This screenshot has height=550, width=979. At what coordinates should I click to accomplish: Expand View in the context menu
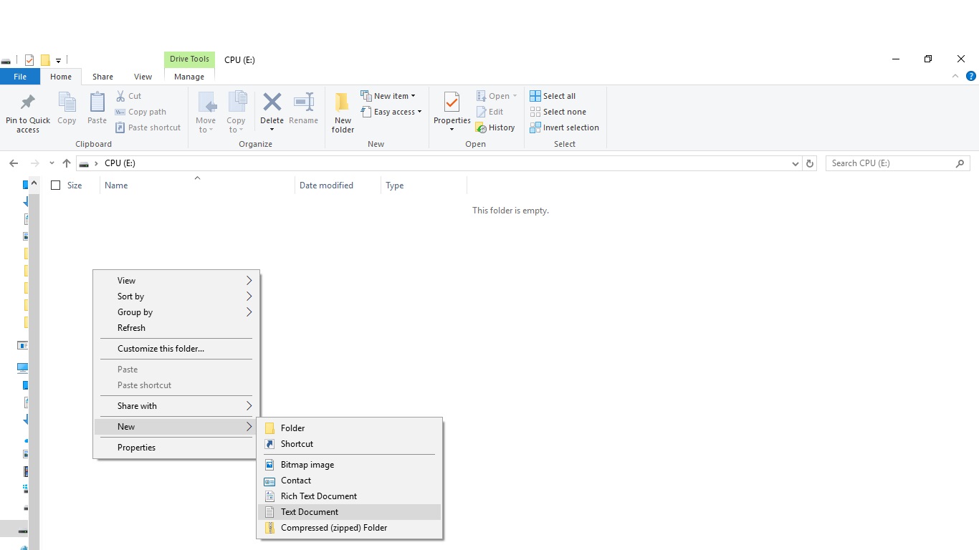(176, 281)
